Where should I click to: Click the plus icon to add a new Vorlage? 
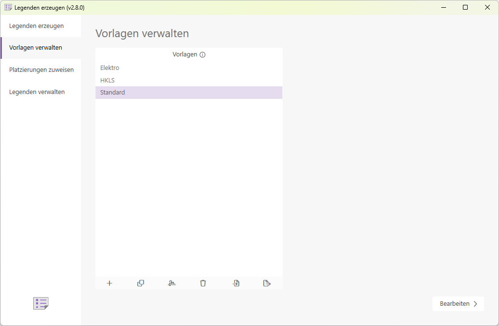[109, 283]
